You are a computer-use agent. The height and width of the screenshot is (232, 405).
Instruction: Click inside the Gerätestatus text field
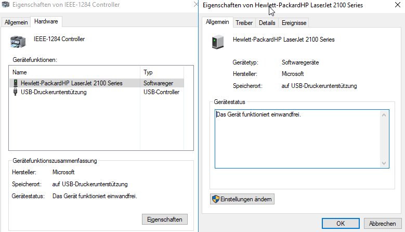(x=297, y=139)
